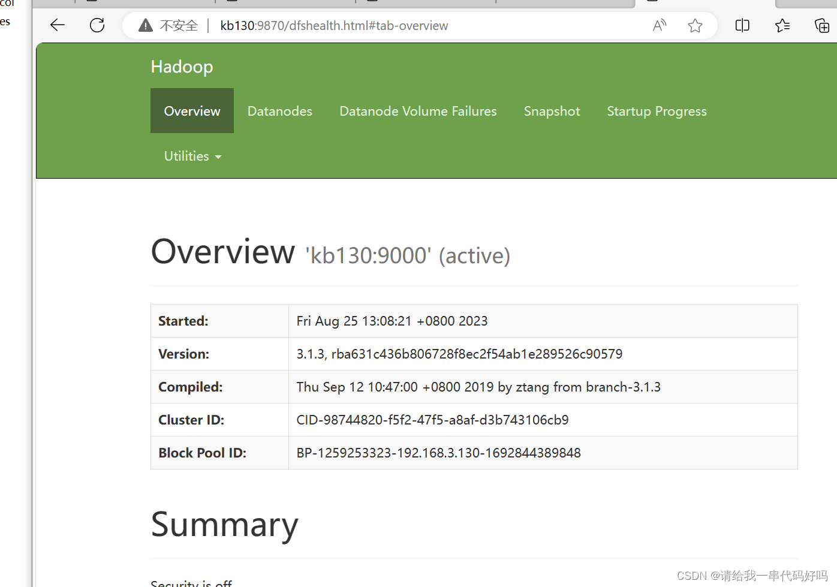Click the Version: label cell
This screenshot has height=587, width=837.
(219, 354)
